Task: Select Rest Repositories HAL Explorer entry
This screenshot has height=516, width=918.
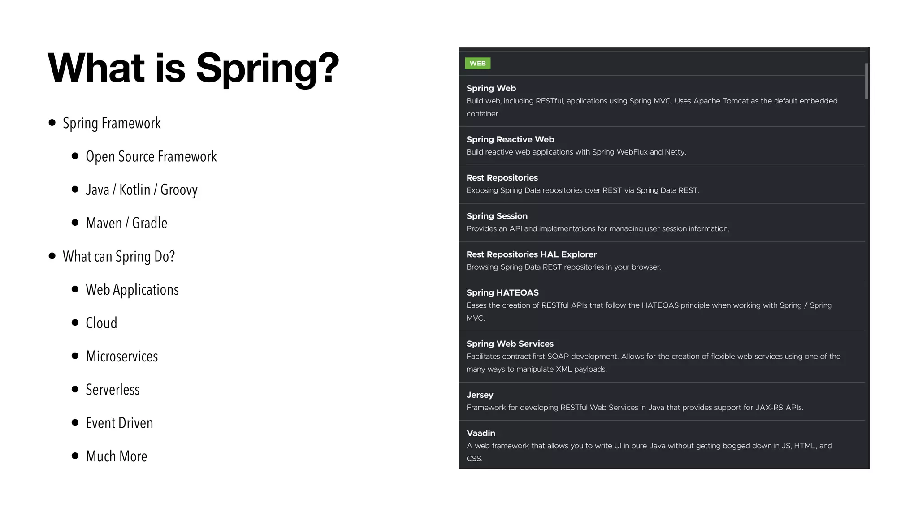Action: pos(531,254)
